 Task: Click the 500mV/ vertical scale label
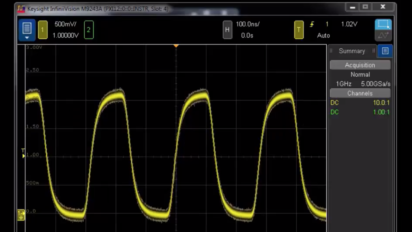(65, 24)
